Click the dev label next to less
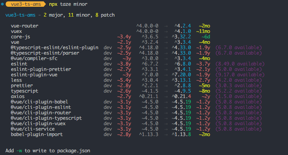This screenshot has height=155, width=288. tap(108, 80)
